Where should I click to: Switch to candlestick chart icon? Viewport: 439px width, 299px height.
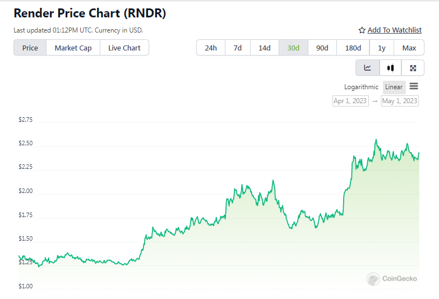pos(390,68)
